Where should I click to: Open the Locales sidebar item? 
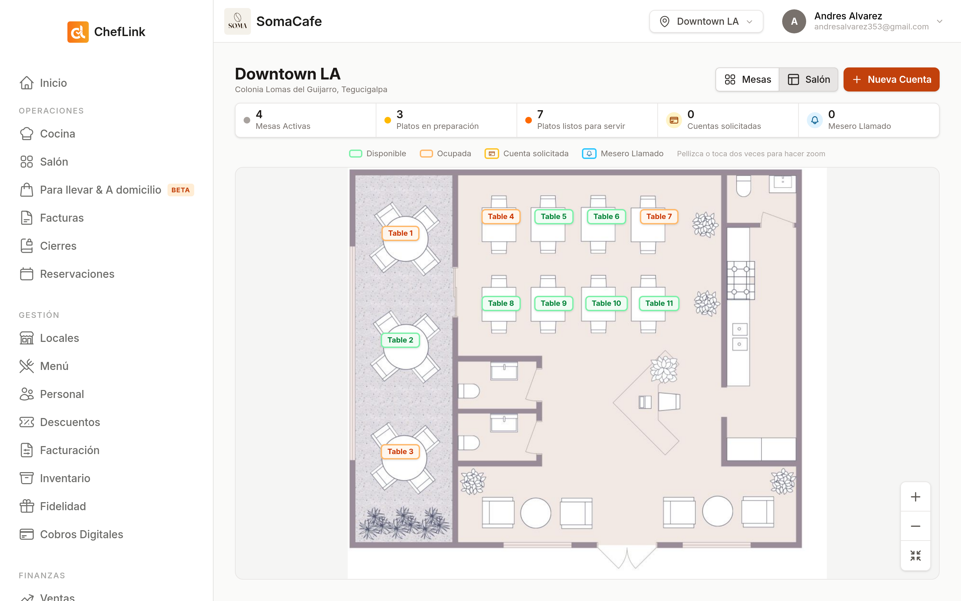49,338
